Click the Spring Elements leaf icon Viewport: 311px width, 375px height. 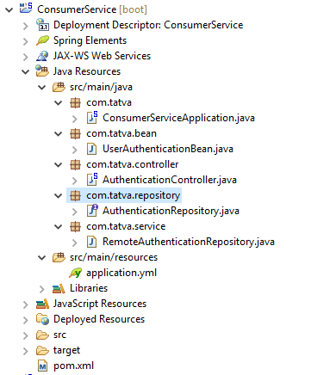point(42,40)
